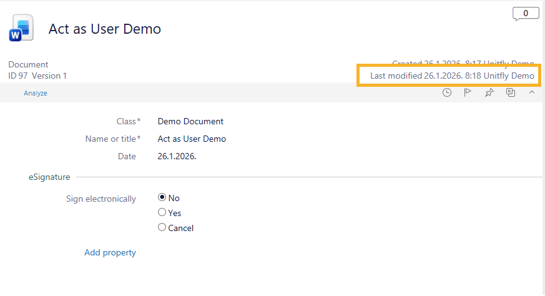
Task: Click the eSignature section header
Action: [49, 177]
